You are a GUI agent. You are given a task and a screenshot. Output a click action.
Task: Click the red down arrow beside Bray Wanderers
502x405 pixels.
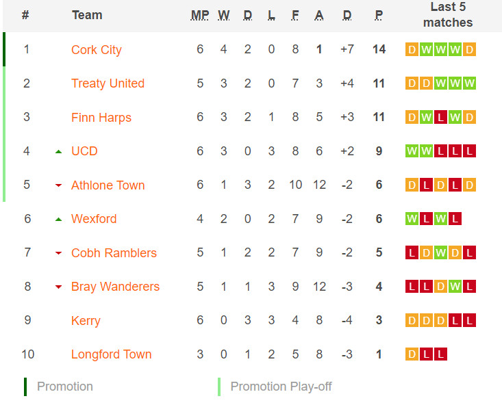58,287
